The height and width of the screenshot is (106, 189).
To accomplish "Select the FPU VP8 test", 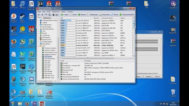I will [x=47, y=67].
